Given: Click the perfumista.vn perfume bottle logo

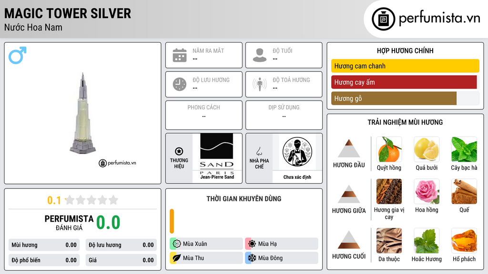Looking at the screenshot, I should 383,19.
